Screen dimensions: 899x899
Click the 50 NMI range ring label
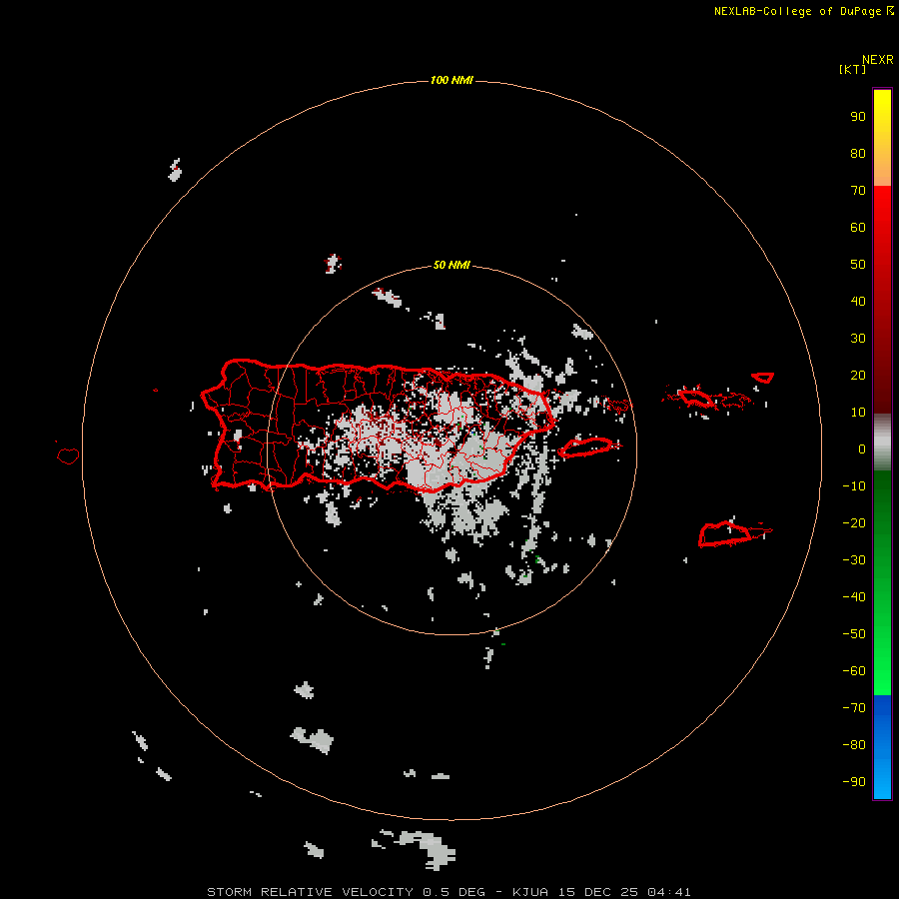[x=451, y=265]
